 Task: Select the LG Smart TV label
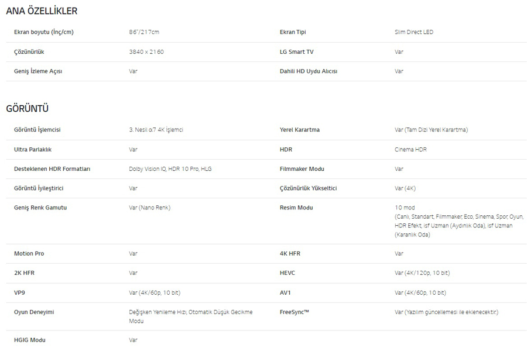(296, 52)
